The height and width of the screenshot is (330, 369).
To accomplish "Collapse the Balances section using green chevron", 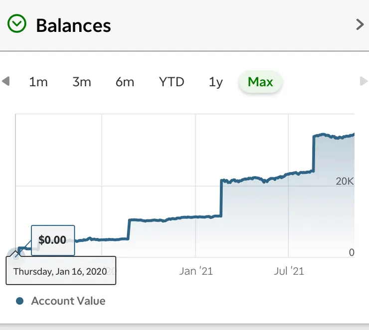I will pos(16,24).
